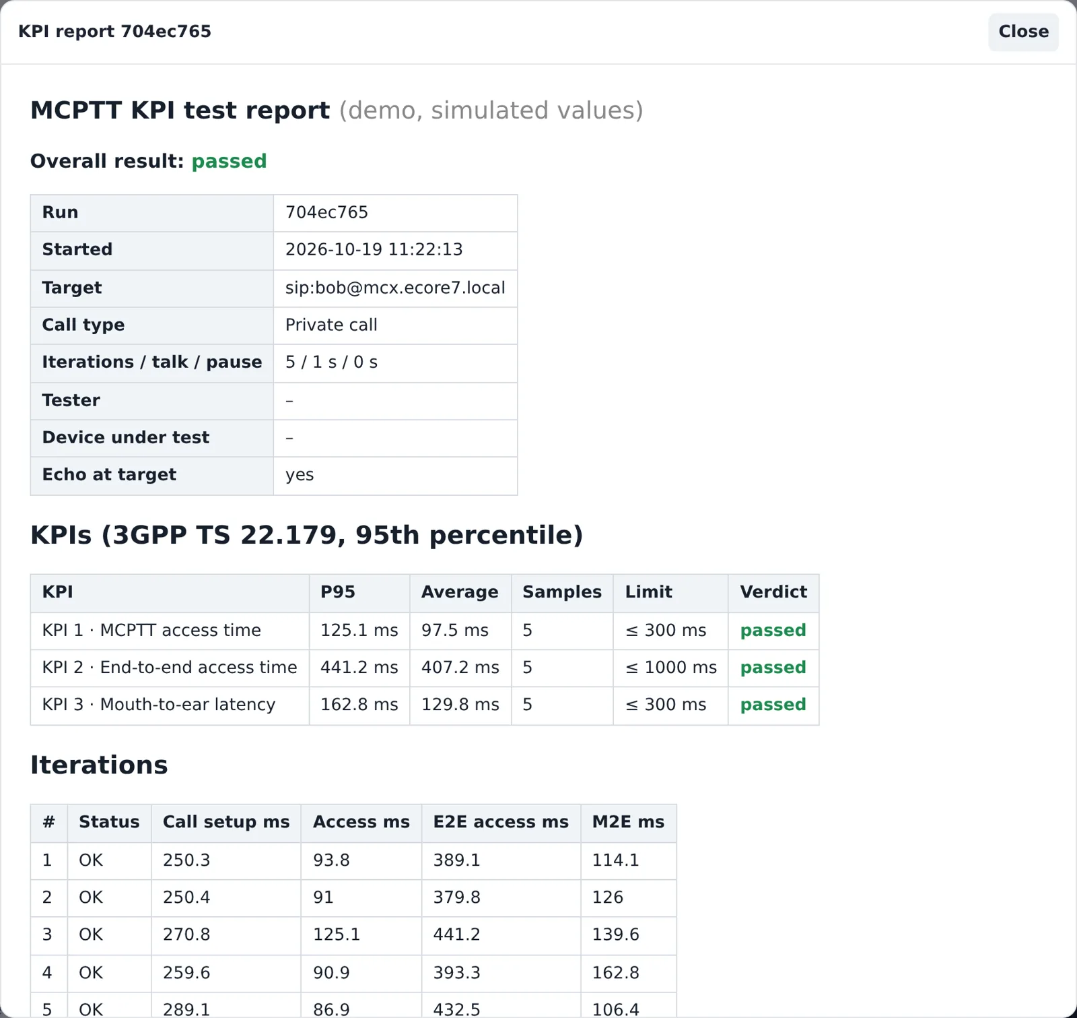Click the Samples column header
Viewport: 1077px width, 1018px height.
click(562, 592)
